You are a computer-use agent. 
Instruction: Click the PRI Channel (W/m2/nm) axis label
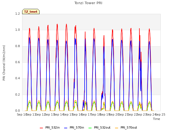[4, 63]
